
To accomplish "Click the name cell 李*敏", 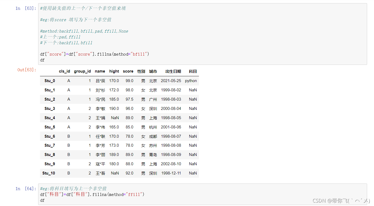I will (x=100, y=109).
